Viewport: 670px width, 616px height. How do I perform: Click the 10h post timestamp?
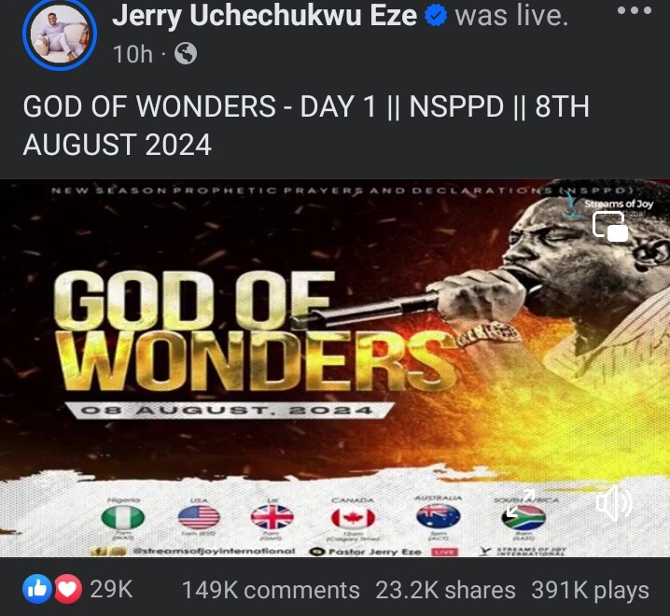133,54
